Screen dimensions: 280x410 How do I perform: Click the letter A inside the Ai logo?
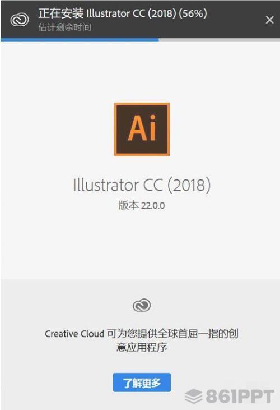[x=137, y=128]
